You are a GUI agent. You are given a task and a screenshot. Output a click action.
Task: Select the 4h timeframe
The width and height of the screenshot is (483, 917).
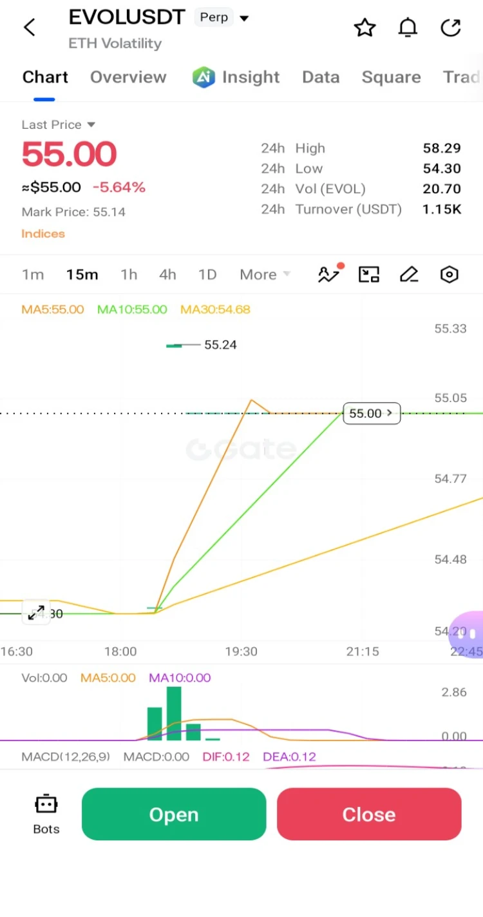[x=167, y=275]
